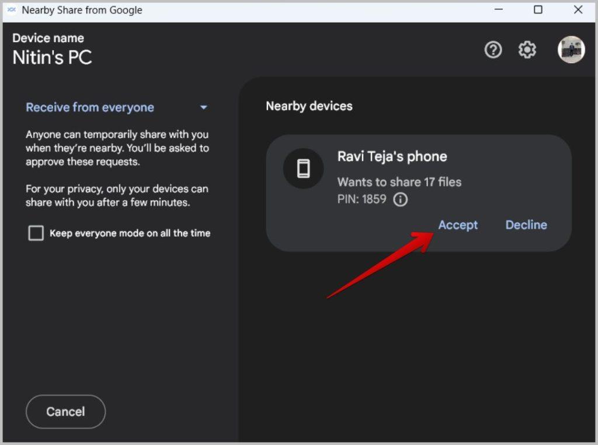This screenshot has width=598, height=445.
Task: Close the Nearby Share window
Action: [x=578, y=9]
